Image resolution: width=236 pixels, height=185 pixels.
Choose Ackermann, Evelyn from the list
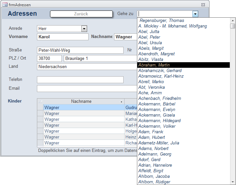[184, 110]
